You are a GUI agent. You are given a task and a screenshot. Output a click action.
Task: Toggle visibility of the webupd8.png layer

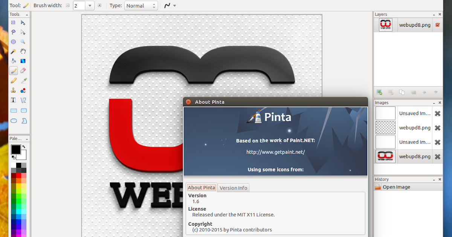point(438,25)
